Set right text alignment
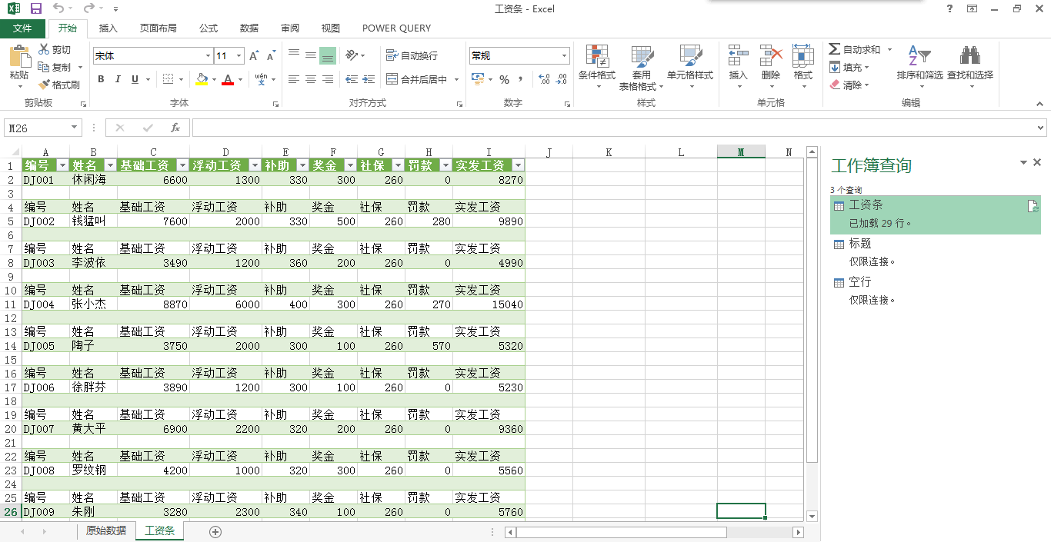This screenshot has width=1051, height=542. (x=328, y=79)
